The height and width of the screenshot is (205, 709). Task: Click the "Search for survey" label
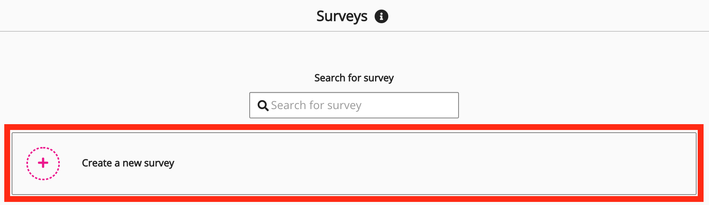[x=354, y=78]
